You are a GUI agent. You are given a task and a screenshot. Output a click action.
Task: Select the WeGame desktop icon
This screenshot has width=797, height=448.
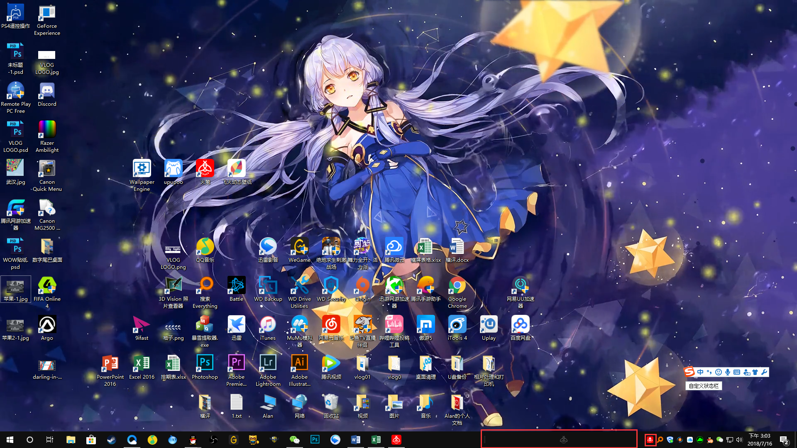[299, 250]
